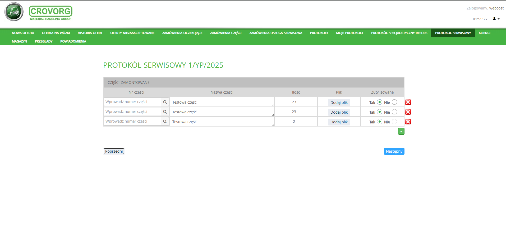Click the Crovorg forklift logo
Screen dimensions: 506x252
(x=14, y=12)
